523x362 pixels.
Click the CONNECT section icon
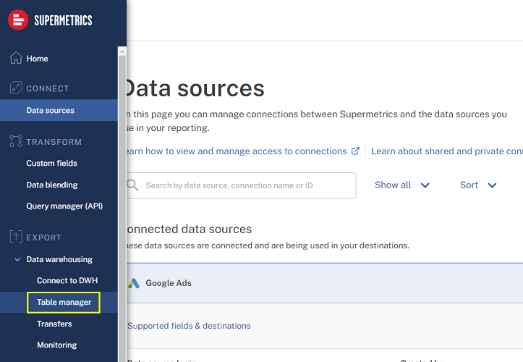click(16, 88)
